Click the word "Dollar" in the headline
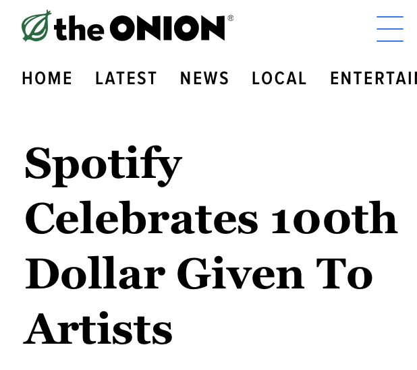This screenshot has height=370, width=417. (x=94, y=274)
